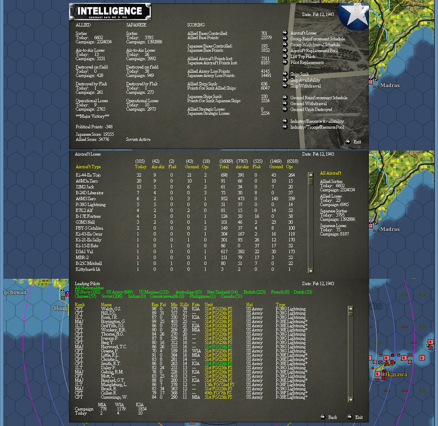Viewport: 438px width, 426px height.
Task: Sort aircraft losses by Total column
Action: [x=224, y=167]
